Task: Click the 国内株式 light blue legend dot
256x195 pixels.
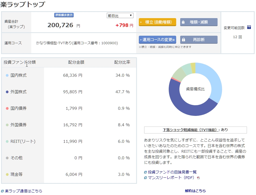Action: coord(7,75)
